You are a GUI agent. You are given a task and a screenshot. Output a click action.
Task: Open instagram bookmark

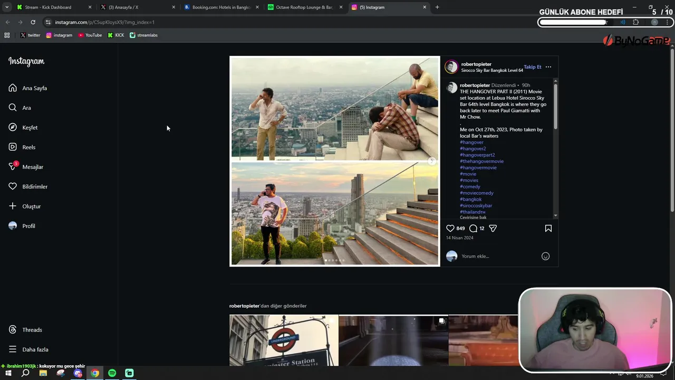pyautogui.click(x=59, y=35)
